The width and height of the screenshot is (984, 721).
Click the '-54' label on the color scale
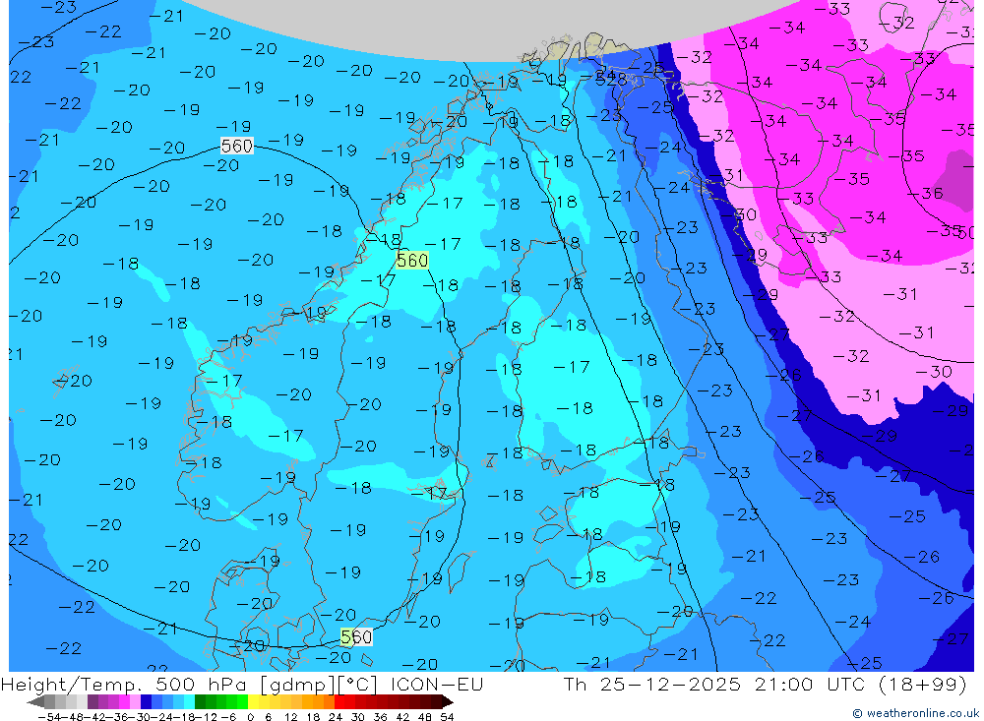pyautogui.click(x=49, y=717)
